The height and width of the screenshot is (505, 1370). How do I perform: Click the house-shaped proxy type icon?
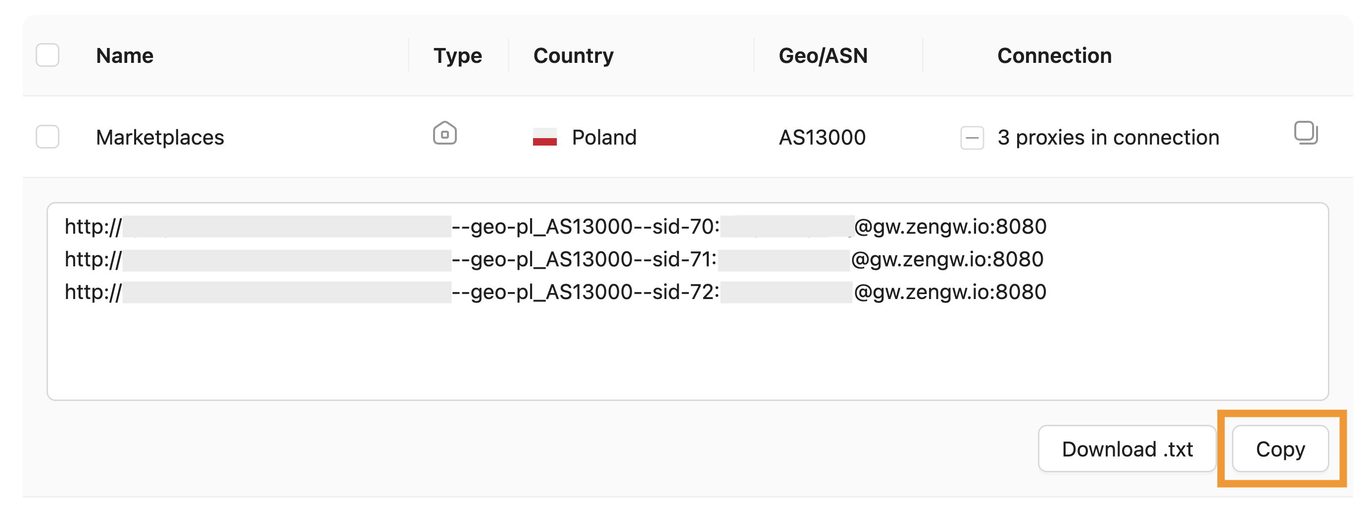pyautogui.click(x=444, y=134)
